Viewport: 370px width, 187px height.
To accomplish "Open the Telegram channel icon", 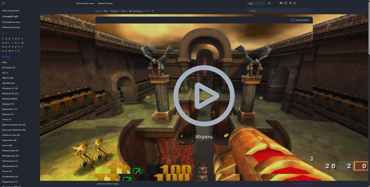I will tap(290, 3).
